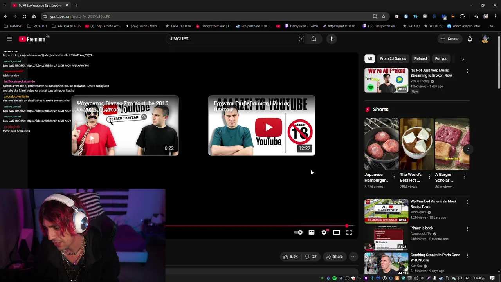The height and width of the screenshot is (282, 501).
Task: Open options for Japanese Hamburger short
Action: [394, 177]
